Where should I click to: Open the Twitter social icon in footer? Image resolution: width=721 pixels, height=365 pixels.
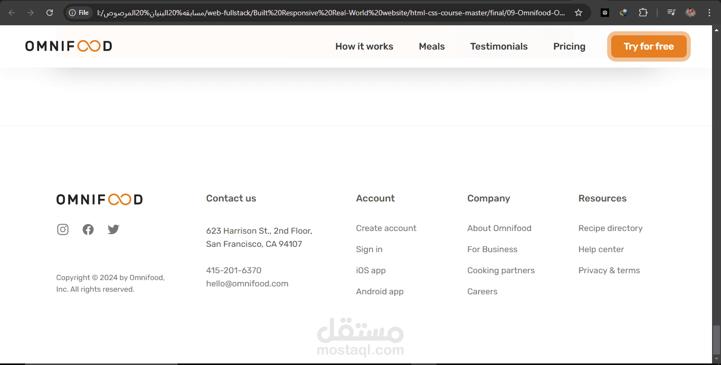point(113,229)
